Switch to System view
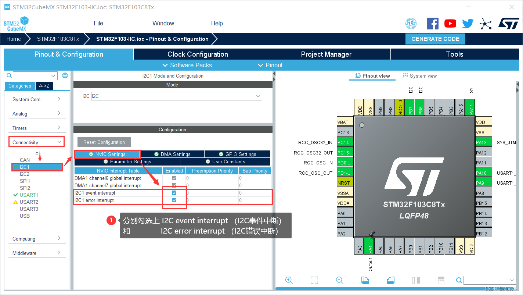The image size is (523, 295). tap(420, 76)
